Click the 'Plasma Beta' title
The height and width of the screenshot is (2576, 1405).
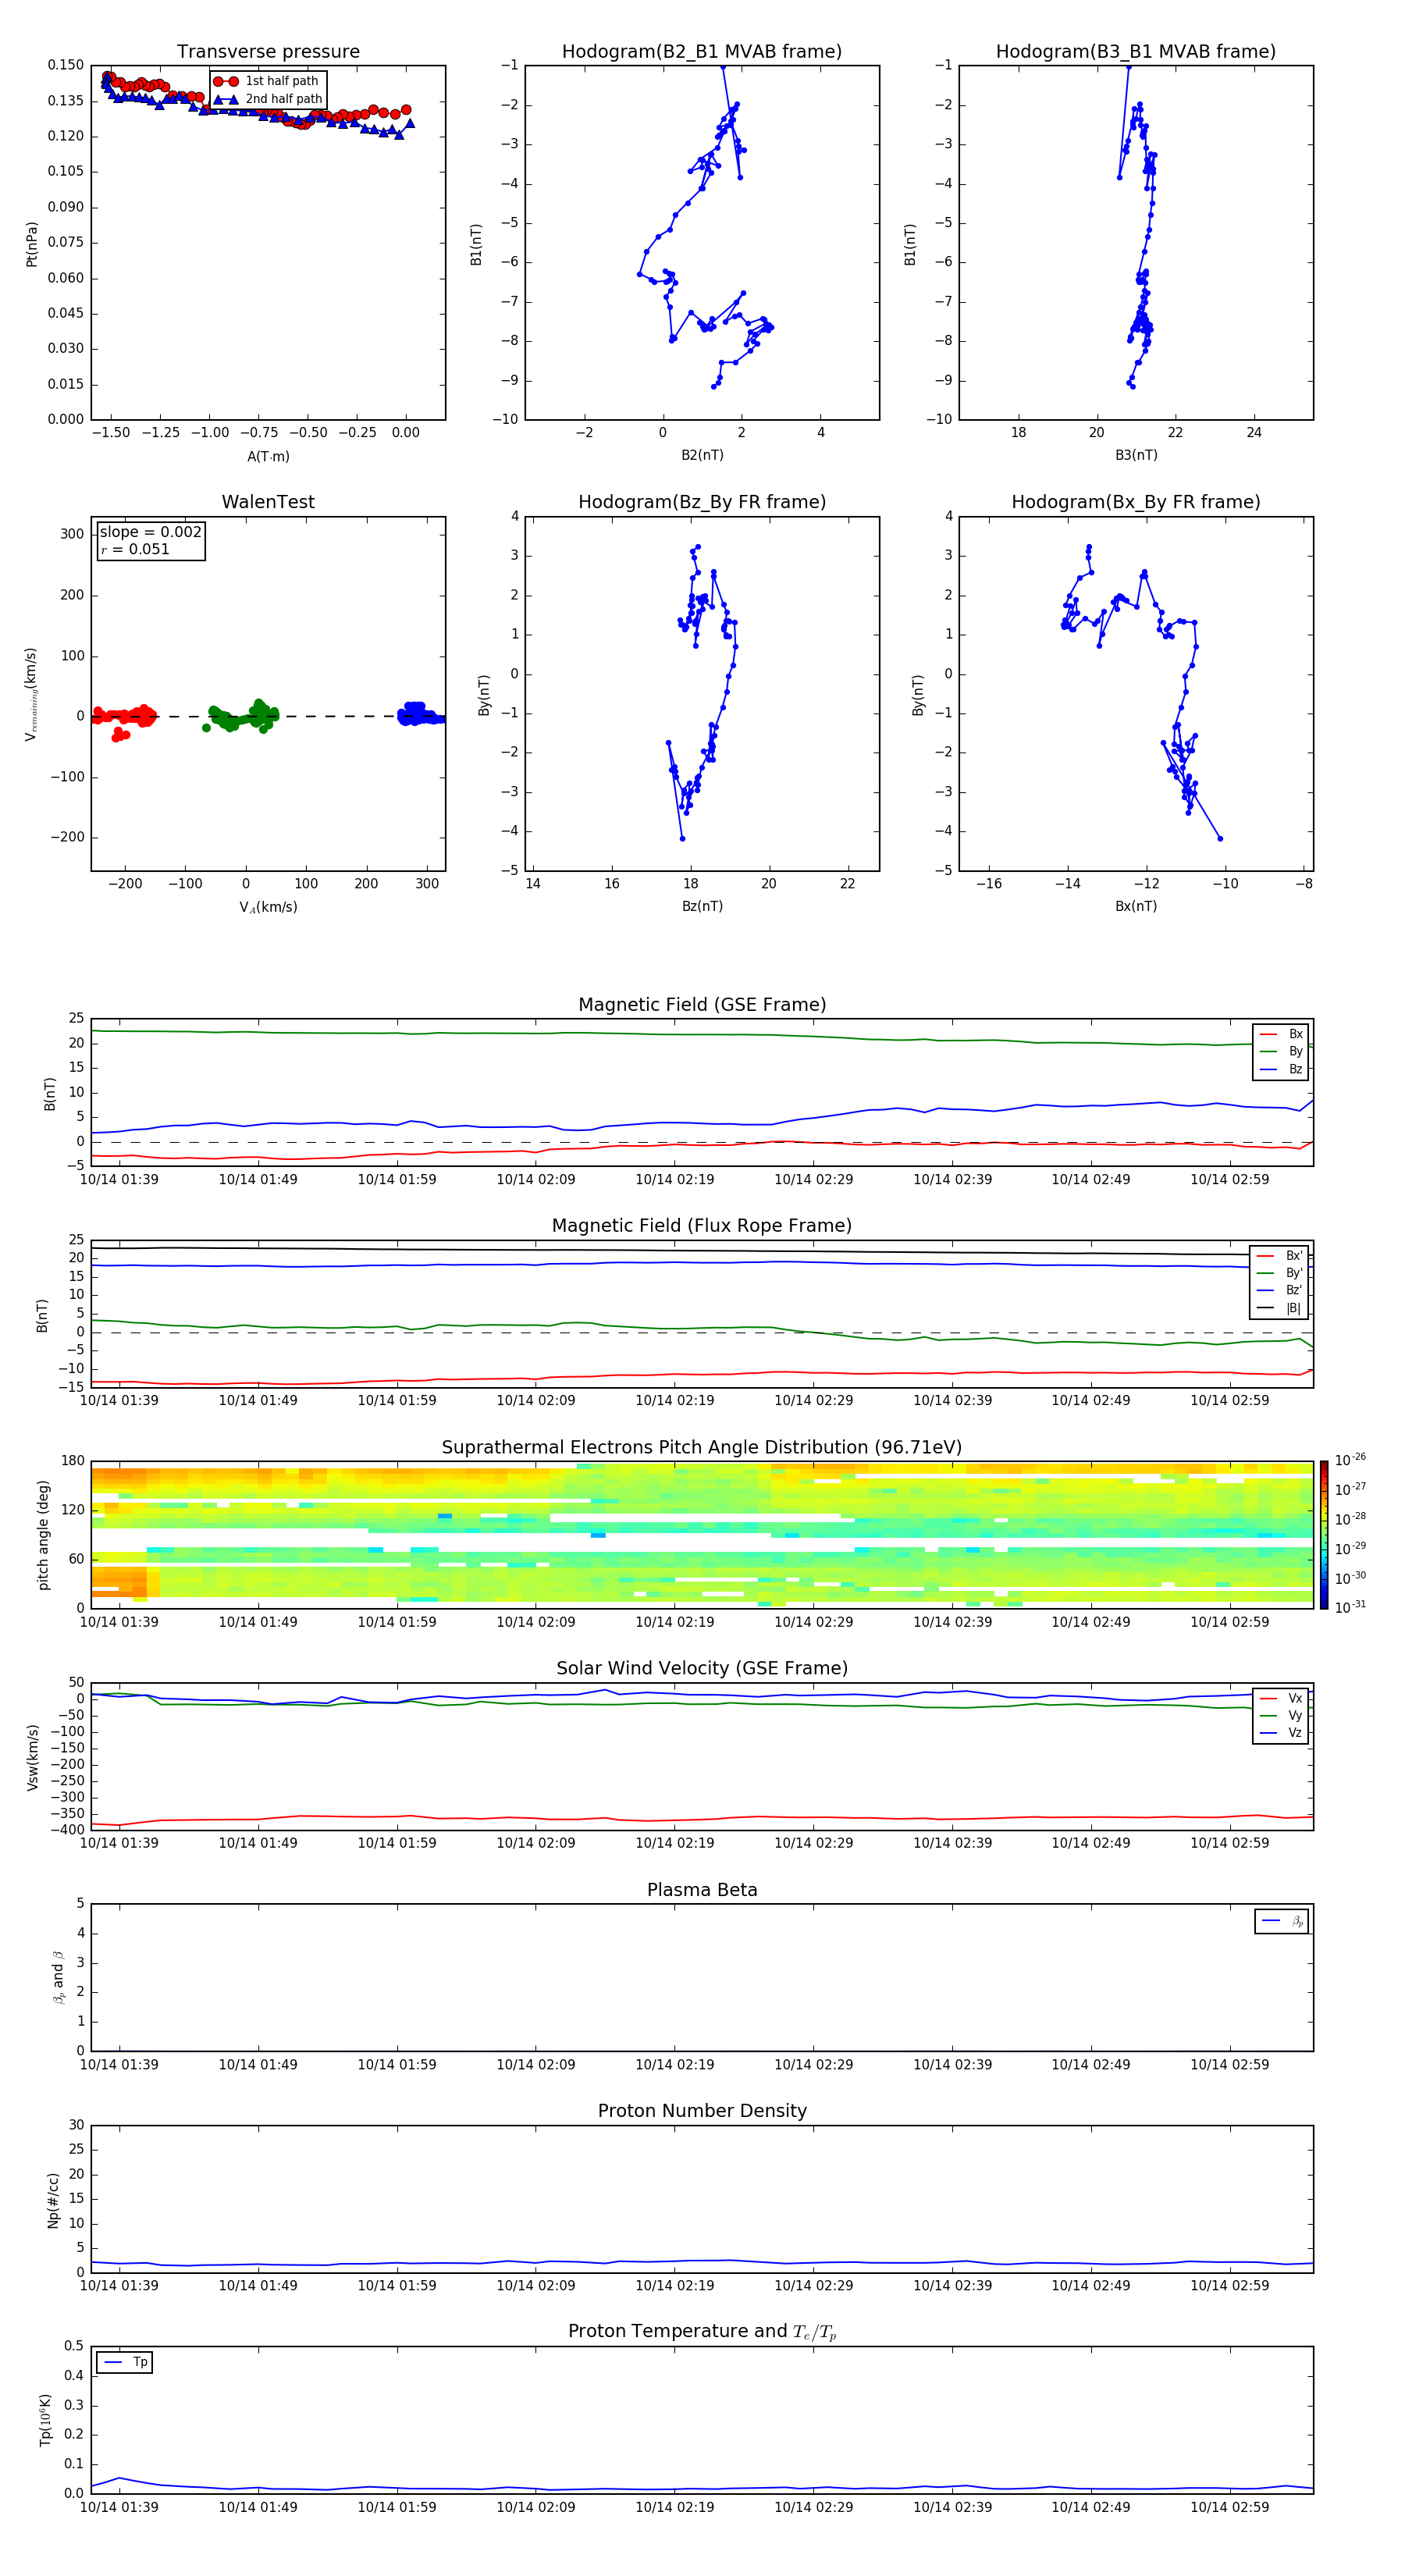[702, 1891]
